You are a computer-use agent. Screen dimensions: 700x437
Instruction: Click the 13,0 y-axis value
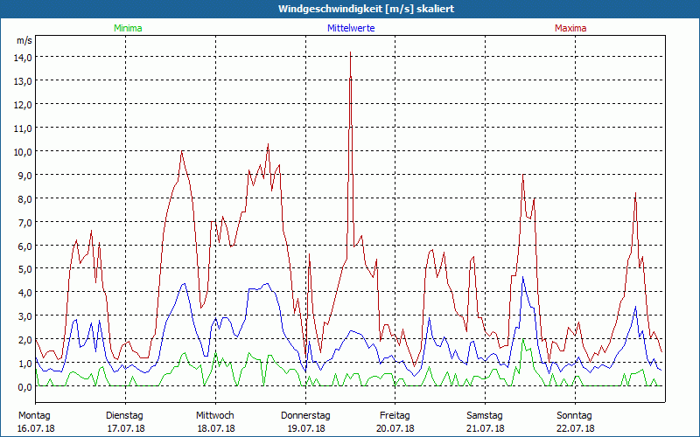pos(24,80)
